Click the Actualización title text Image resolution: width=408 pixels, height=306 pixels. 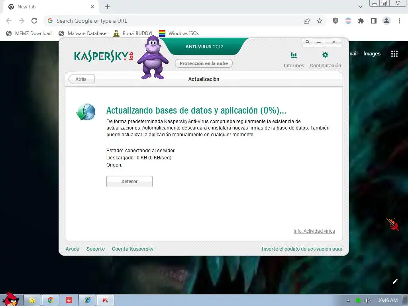tap(204, 79)
